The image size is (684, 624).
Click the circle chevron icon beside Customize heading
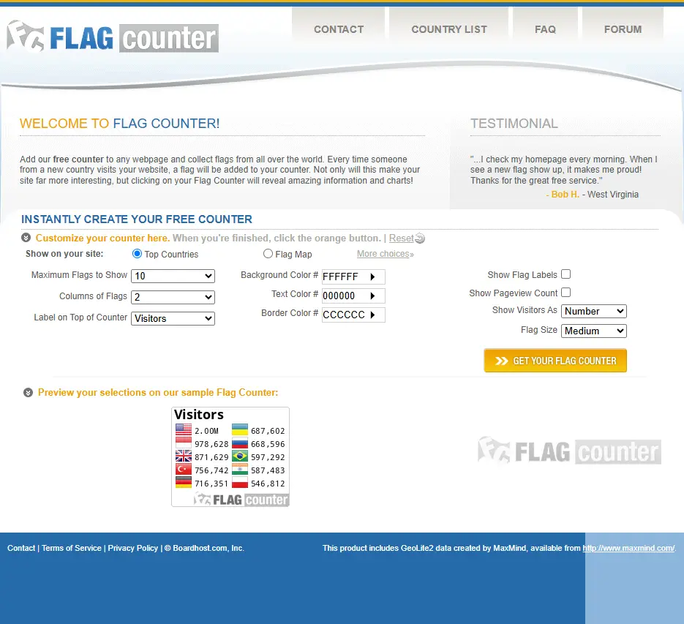(26, 238)
